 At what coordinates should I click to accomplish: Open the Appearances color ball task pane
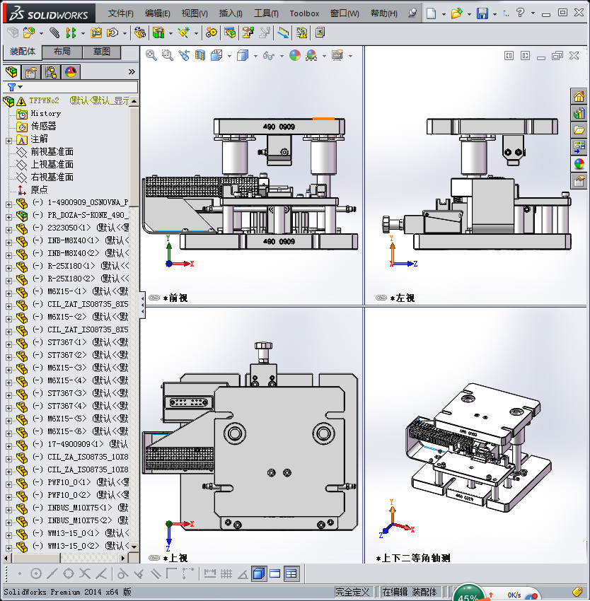(579, 164)
